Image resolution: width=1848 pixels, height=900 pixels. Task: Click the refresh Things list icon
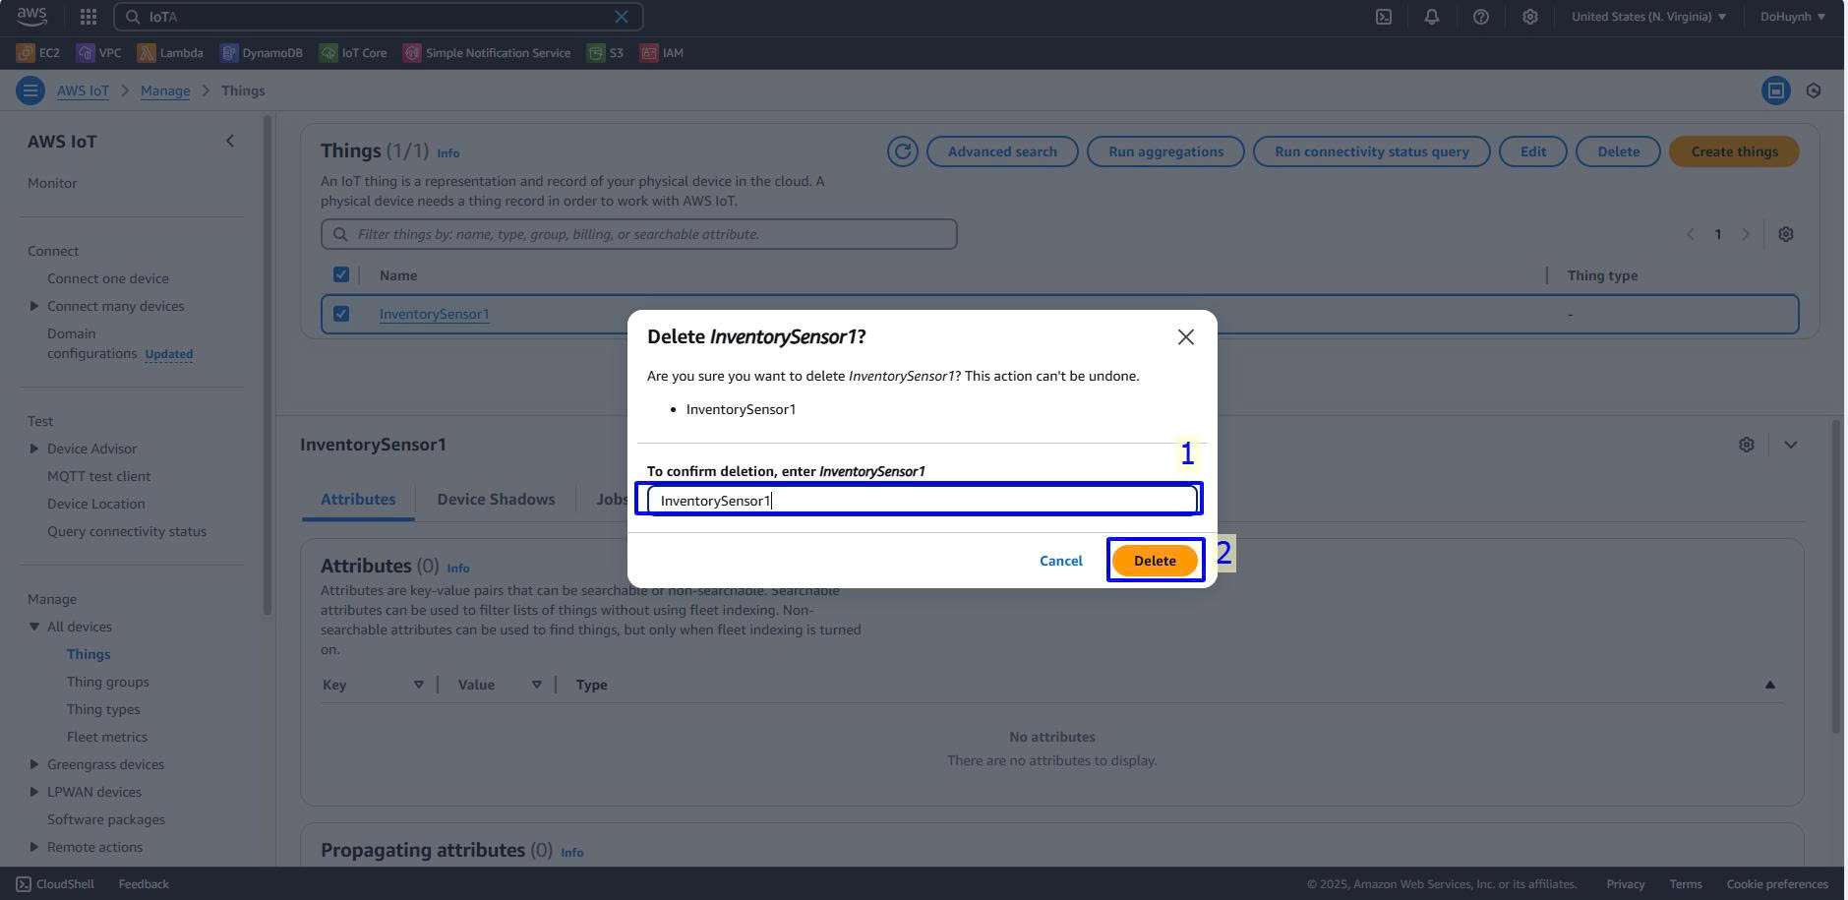coord(902,151)
